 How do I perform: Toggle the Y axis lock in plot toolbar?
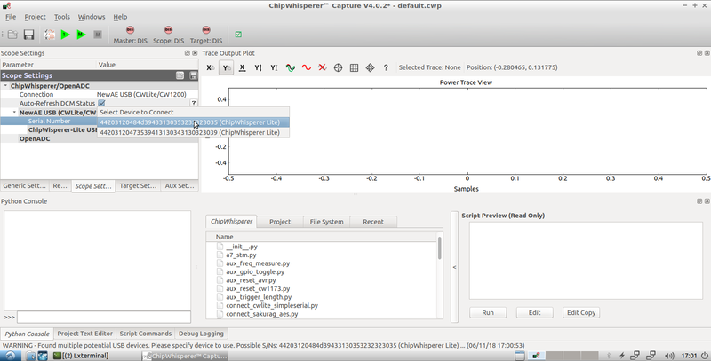coord(227,67)
